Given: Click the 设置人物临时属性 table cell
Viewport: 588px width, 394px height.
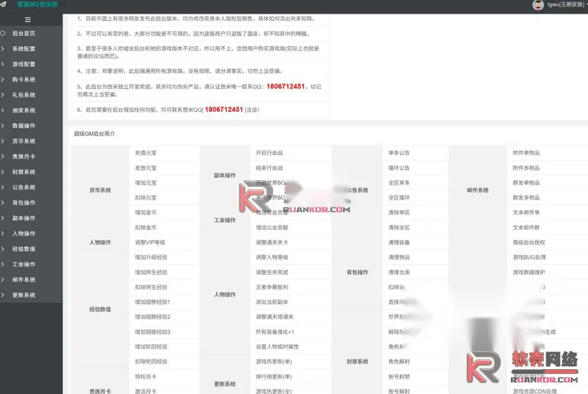Looking at the screenshot, I should click(x=290, y=347).
